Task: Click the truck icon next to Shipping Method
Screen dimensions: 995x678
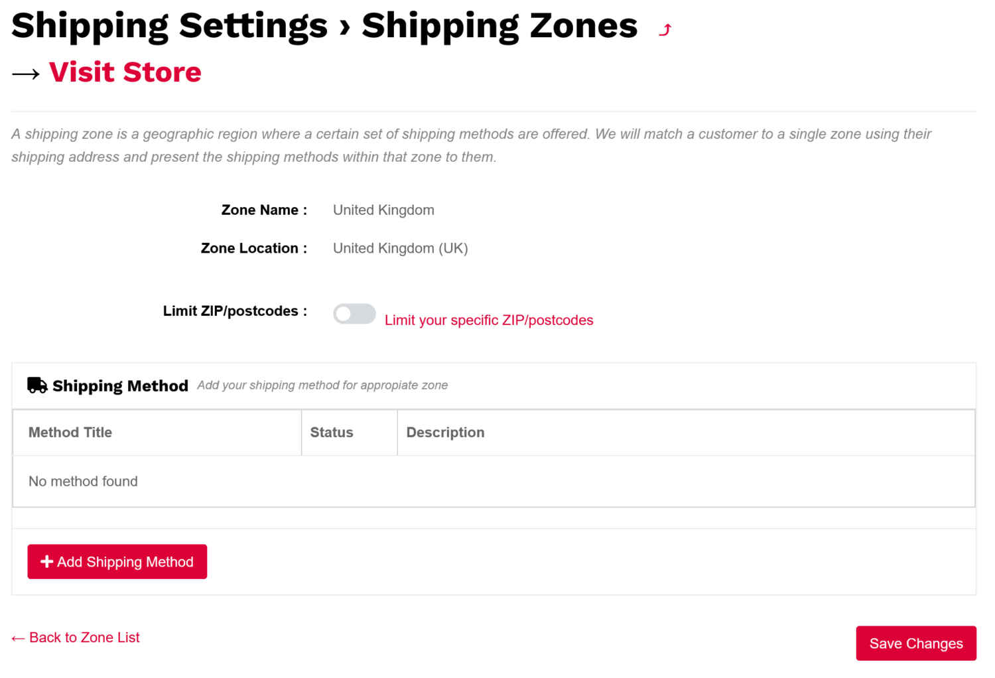Action: point(37,385)
